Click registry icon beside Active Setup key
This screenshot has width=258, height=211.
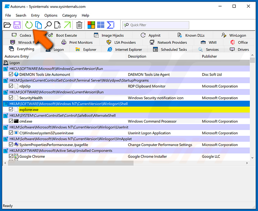coord(6,151)
